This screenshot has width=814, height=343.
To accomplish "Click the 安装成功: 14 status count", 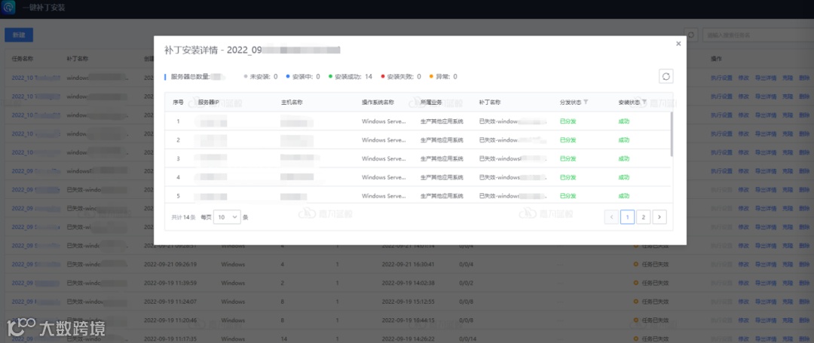I will click(350, 76).
